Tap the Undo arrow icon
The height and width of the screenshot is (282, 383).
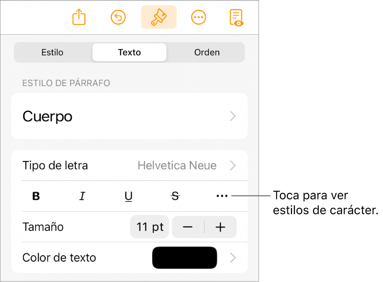tap(118, 17)
